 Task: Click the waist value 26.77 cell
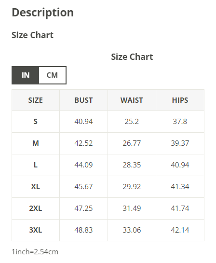point(132,143)
